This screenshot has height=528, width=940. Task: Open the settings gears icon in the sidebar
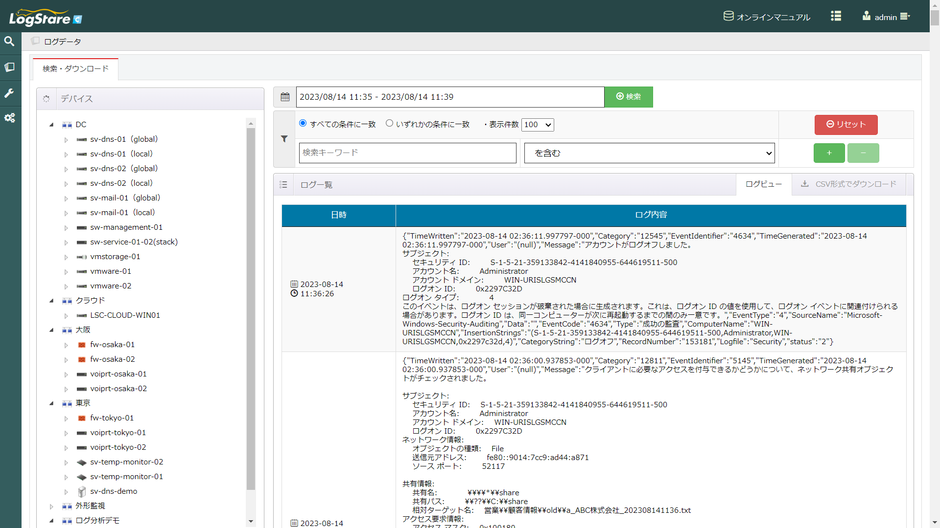coord(10,118)
